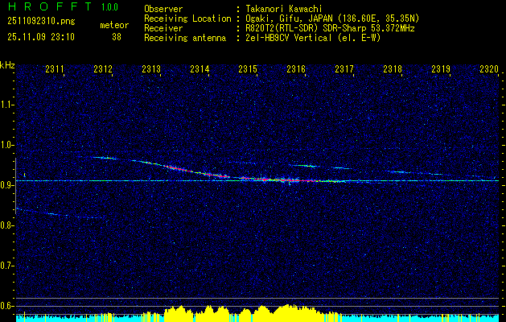Click the 2316 time marker
The width and height of the screenshot is (506, 322).
click(x=296, y=68)
